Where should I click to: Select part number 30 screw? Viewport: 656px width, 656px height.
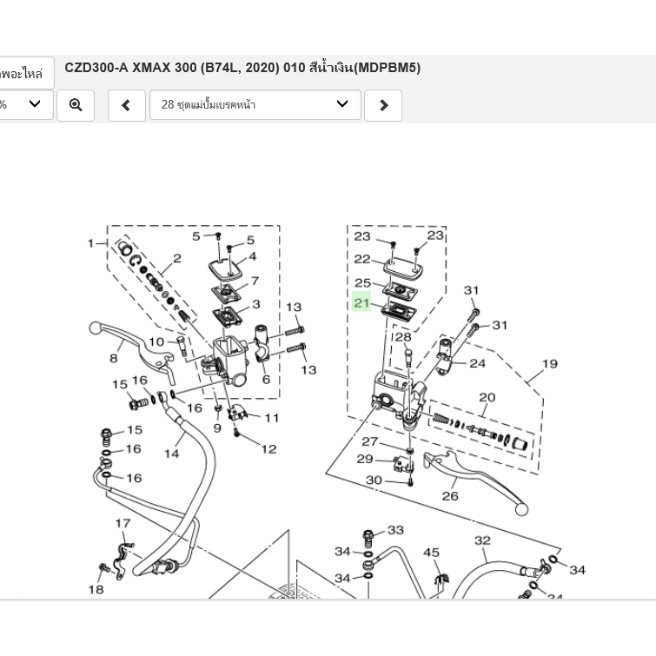[374, 480]
